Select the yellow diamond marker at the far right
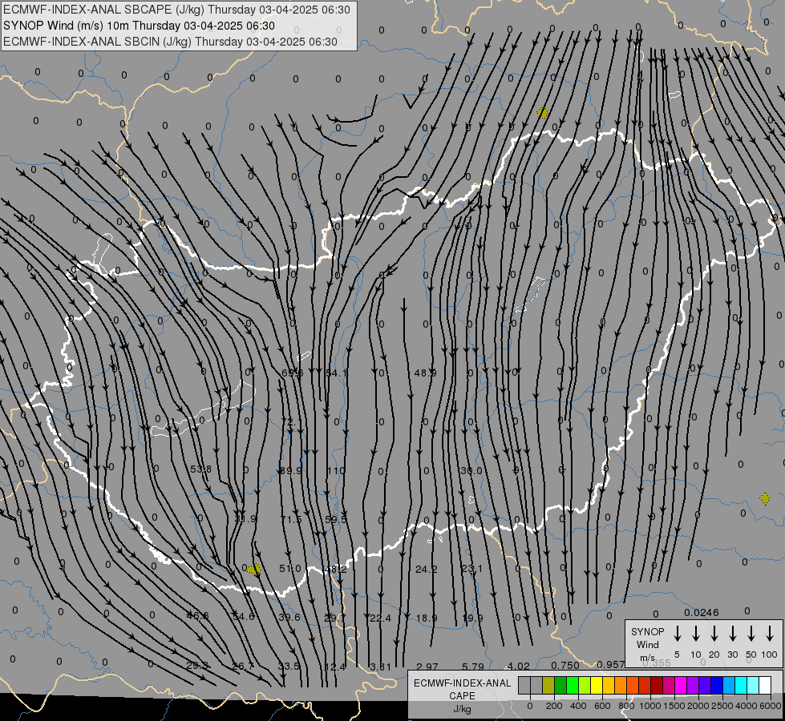 [x=765, y=498]
